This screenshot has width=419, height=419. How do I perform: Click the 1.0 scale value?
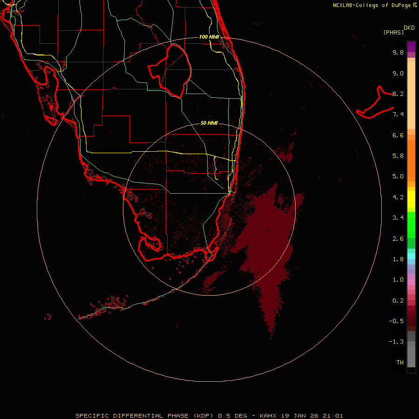398,280
